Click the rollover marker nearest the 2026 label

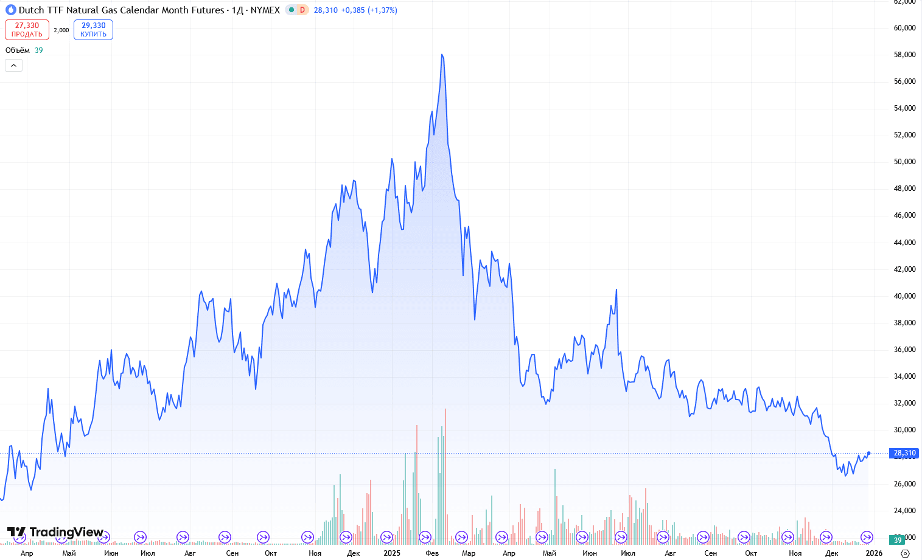(867, 537)
